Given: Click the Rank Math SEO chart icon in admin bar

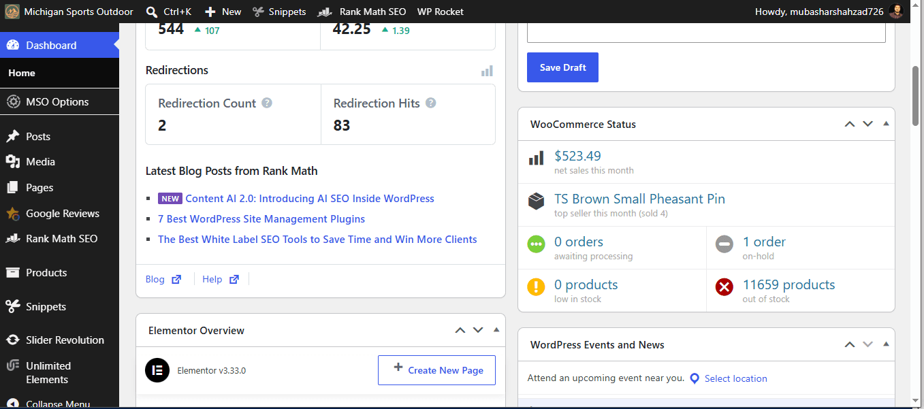Looking at the screenshot, I should pos(325,12).
